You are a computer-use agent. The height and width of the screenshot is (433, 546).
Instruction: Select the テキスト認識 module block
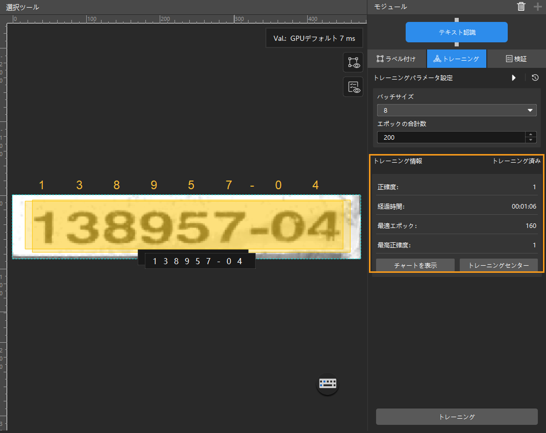point(457,32)
